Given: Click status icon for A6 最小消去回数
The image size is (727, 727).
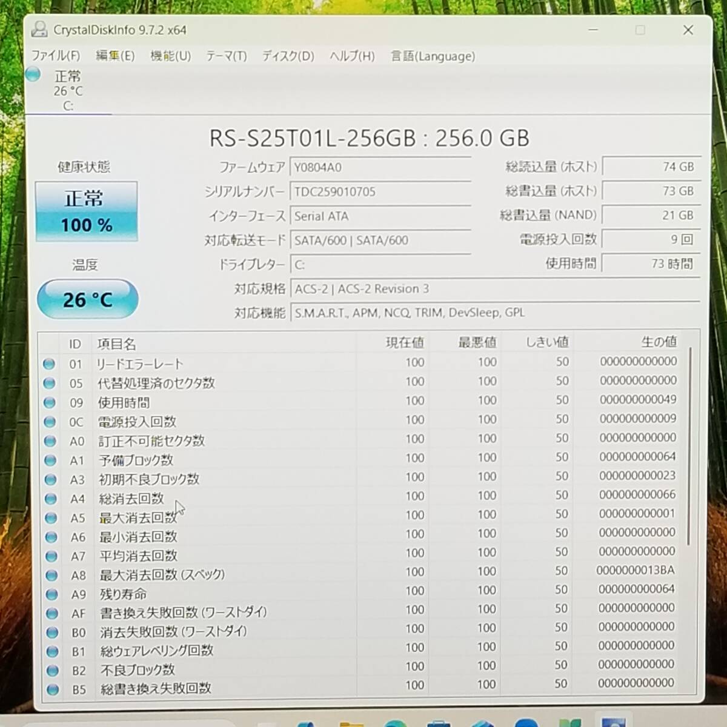Looking at the screenshot, I should (51, 537).
